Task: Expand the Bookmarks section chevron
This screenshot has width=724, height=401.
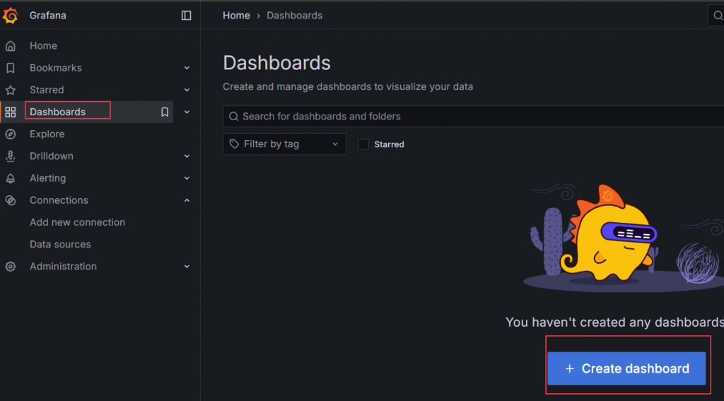Action: pos(187,68)
